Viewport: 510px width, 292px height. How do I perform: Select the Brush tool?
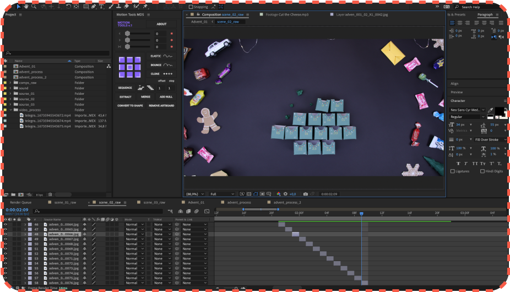coord(111,6)
